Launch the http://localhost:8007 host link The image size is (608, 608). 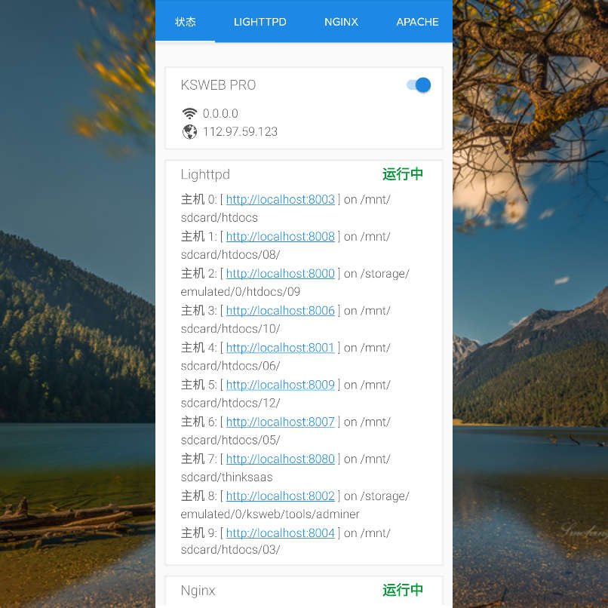(x=280, y=422)
